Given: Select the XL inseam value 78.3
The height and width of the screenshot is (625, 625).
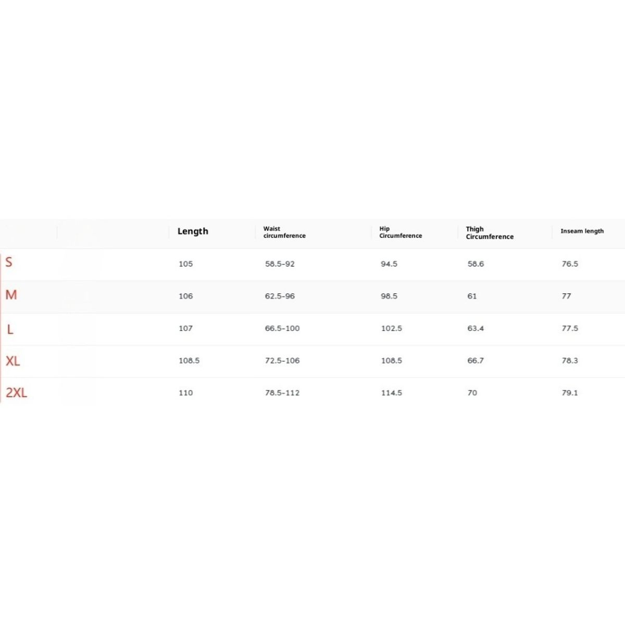Looking at the screenshot, I should [570, 361].
